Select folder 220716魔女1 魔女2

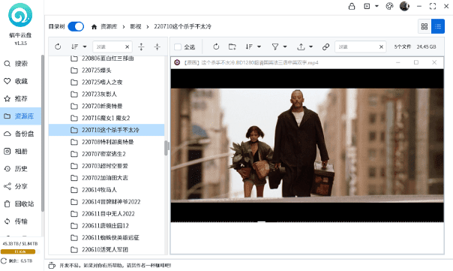106,118
